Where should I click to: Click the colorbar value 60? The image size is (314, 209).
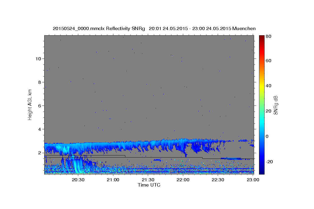tap(268, 61)
